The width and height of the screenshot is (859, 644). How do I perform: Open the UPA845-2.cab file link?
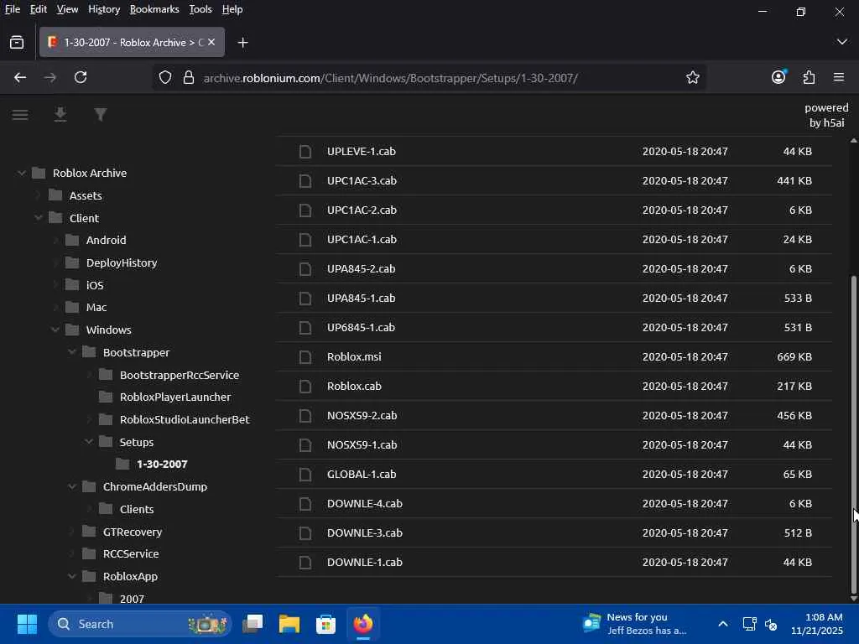[x=361, y=269]
